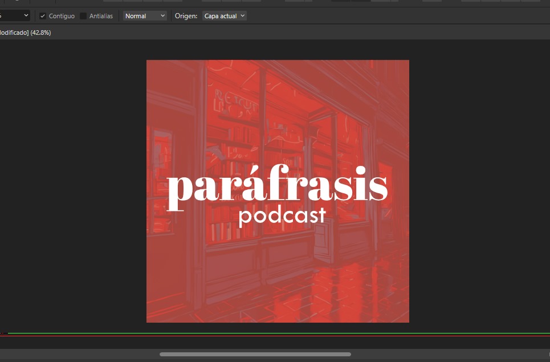Screen dimensions: 550x362
Task: Open the Capa actual origin dropdown
Action: pyautogui.click(x=225, y=16)
